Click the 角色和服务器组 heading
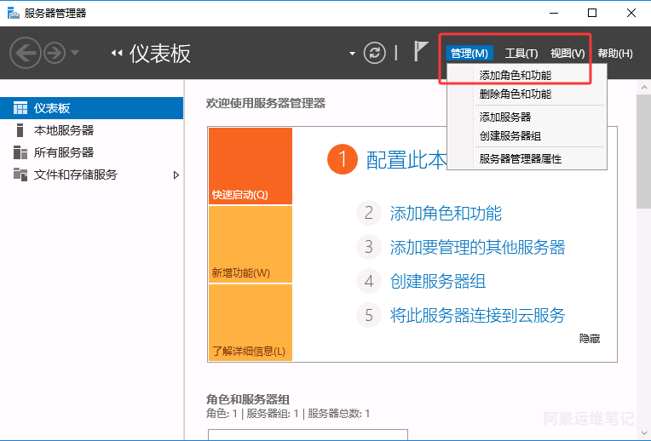The height and width of the screenshot is (441, 651). tap(248, 399)
